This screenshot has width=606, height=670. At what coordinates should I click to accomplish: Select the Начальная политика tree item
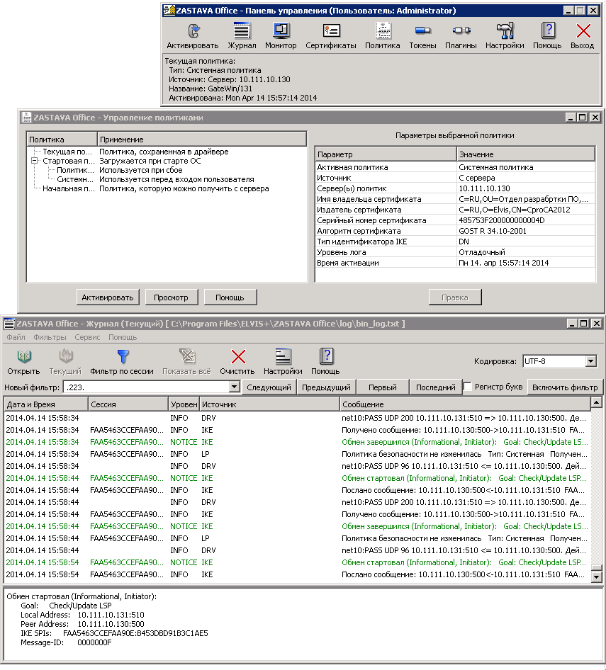point(67,188)
